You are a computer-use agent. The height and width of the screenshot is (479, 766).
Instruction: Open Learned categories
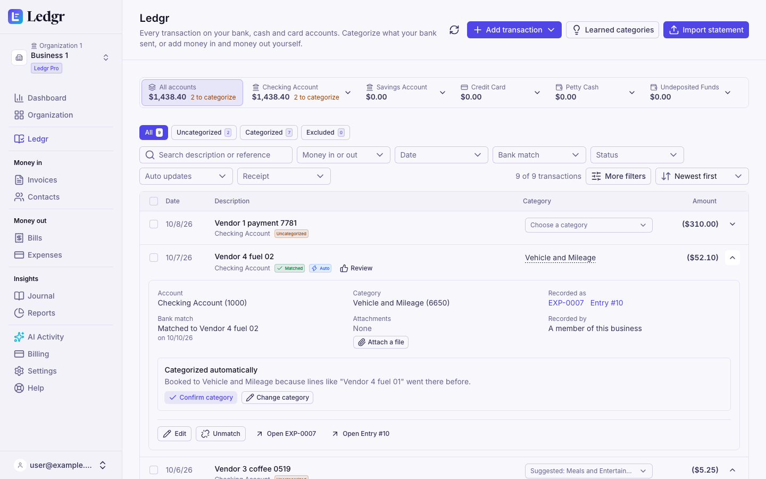(x=612, y=30)
